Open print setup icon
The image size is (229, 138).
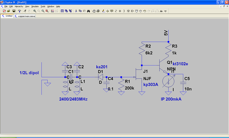[94, 11]
